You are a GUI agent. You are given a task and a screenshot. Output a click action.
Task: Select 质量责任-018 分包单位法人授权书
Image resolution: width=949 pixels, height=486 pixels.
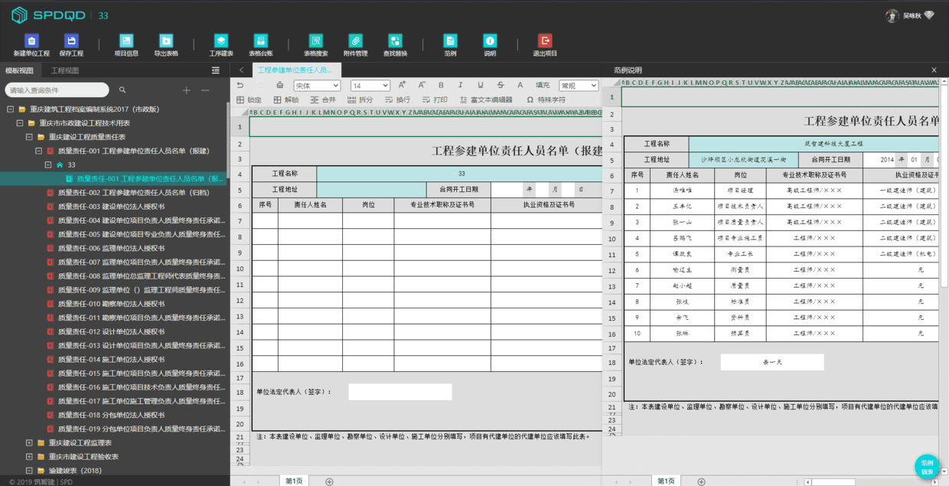(x=111, y=415)
